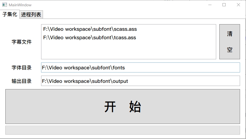The height and width of the screenshot is (139, 246).
Task: Click empty space right of the 进程列表 tab
Action: [x=141, y=15]
